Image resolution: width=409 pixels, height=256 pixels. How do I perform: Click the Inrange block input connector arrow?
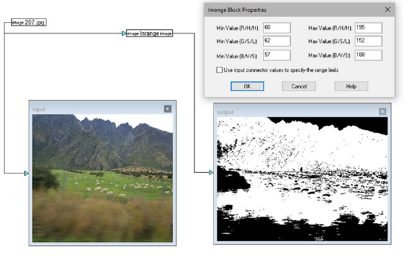[124, 33]
